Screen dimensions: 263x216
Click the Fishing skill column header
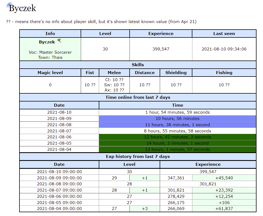pos(224,72)
